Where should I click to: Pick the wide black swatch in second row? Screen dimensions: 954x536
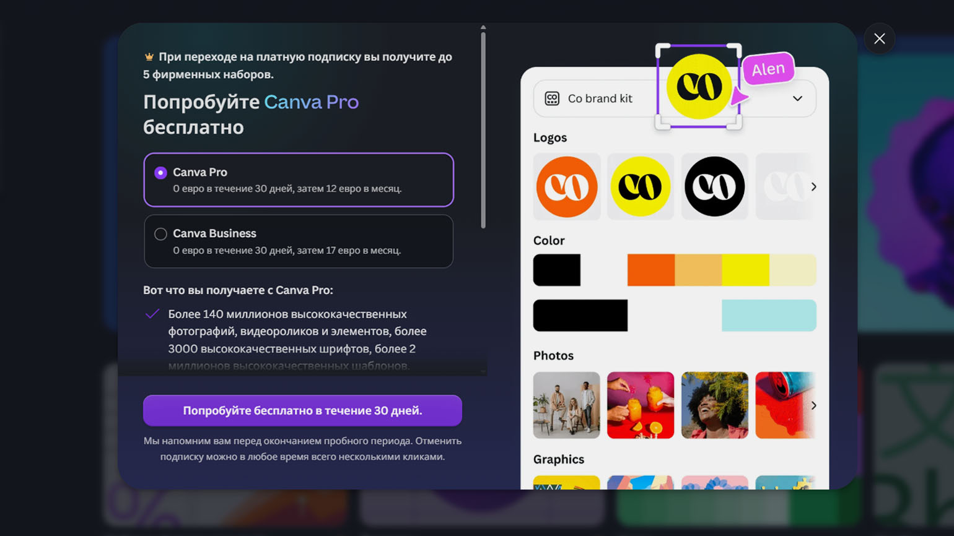tap(580, 316)
